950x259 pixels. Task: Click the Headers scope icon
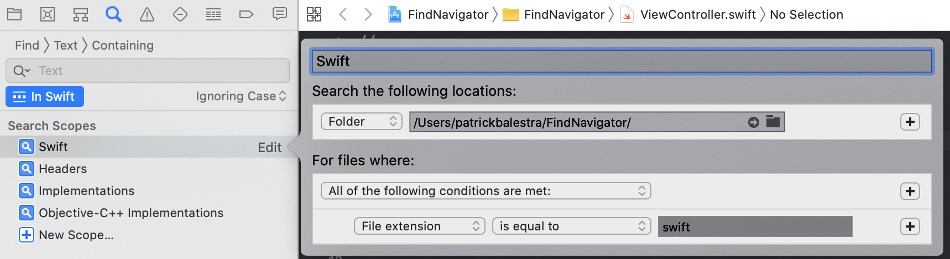[27, 169]
